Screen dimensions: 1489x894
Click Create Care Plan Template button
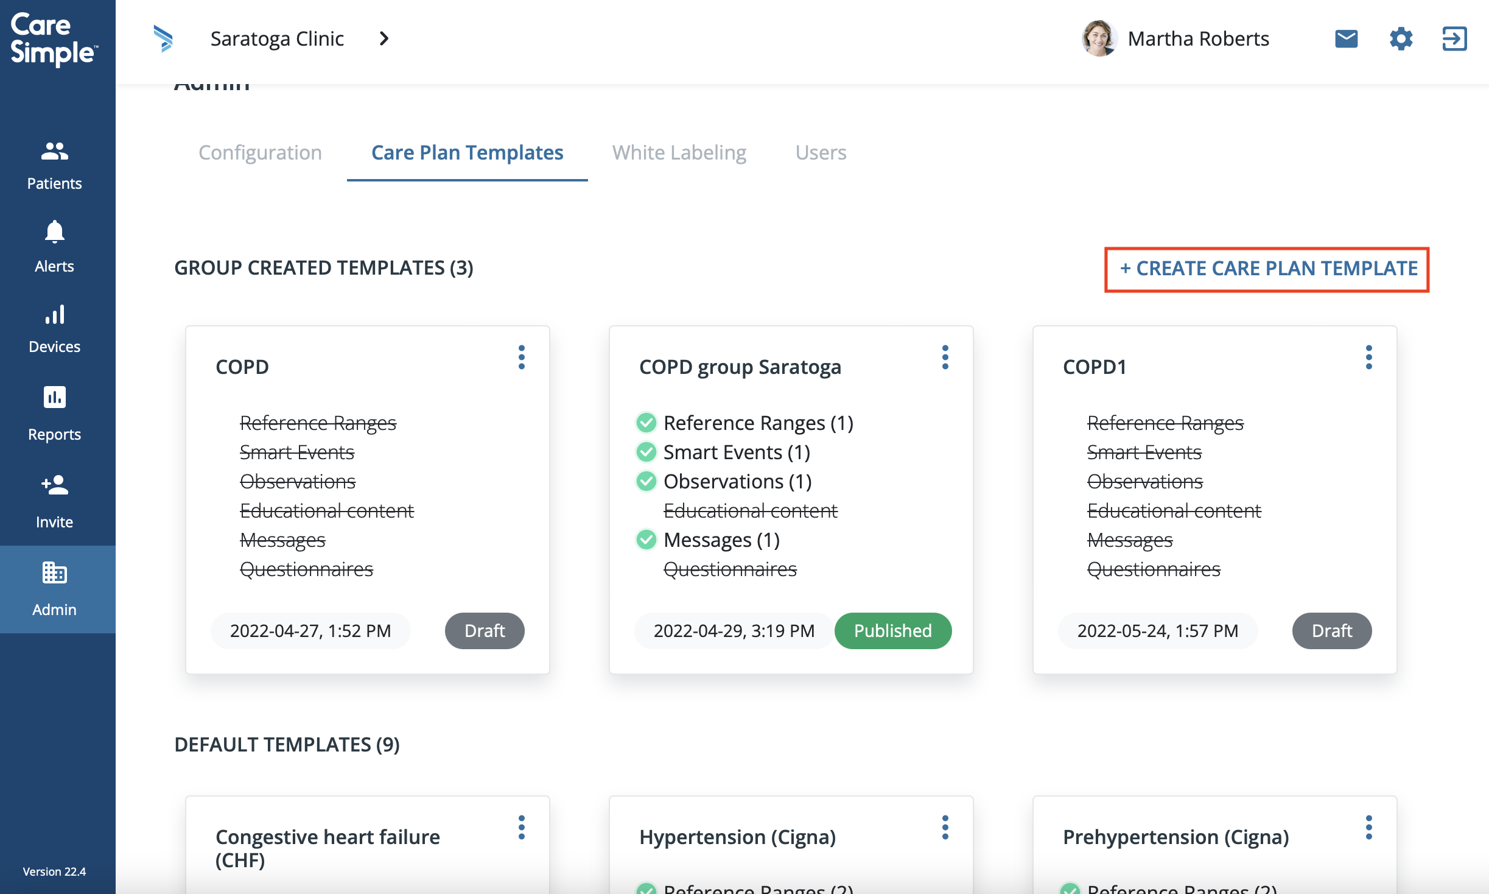1268,269
